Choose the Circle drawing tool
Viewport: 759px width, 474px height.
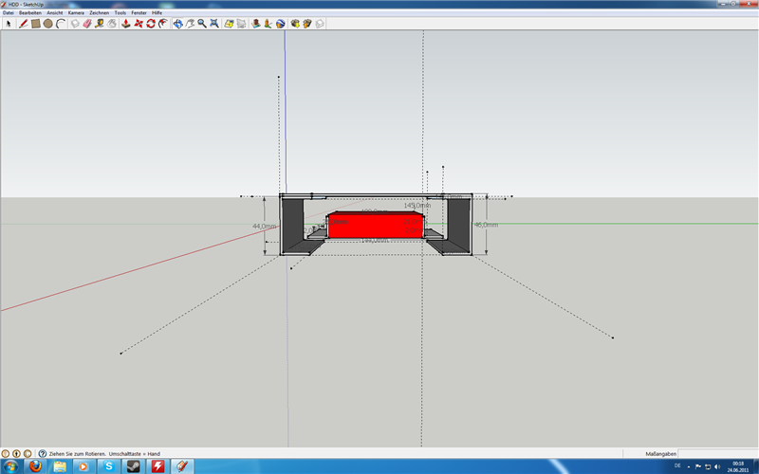[48, 24]
